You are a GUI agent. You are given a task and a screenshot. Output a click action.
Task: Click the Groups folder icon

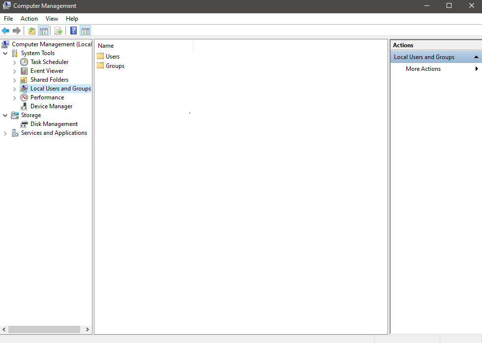click(100, 65)
